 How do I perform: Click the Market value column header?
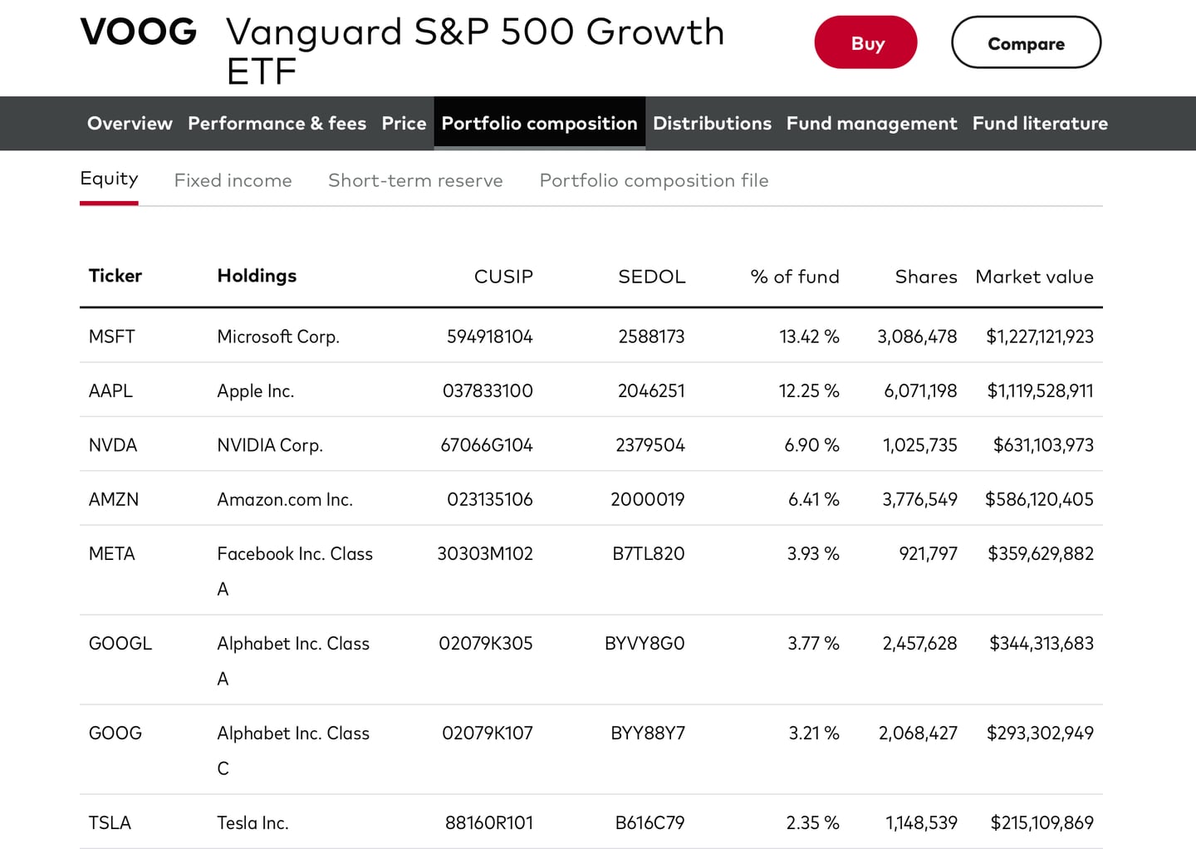1034,276
